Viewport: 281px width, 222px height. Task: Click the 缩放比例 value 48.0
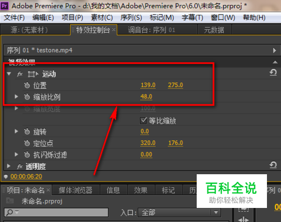[146, 97]
